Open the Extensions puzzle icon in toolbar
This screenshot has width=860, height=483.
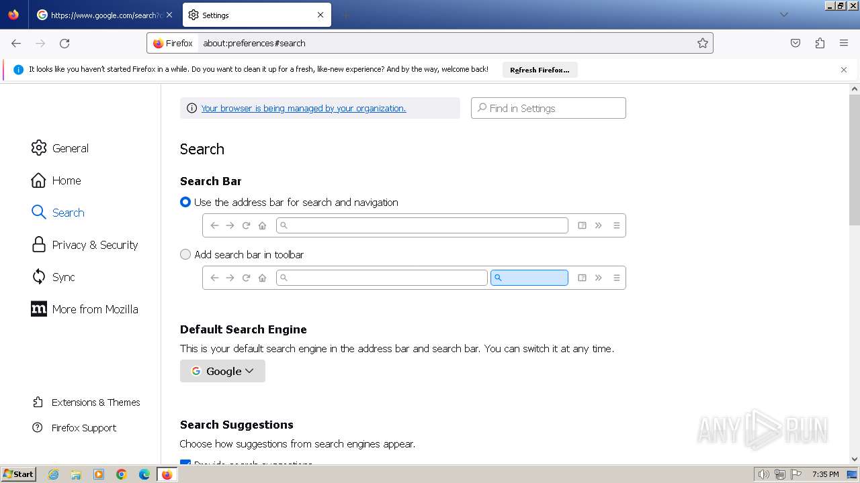click(x=820, y=43)
